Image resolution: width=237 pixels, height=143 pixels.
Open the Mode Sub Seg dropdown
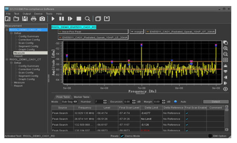click(69, 102)
